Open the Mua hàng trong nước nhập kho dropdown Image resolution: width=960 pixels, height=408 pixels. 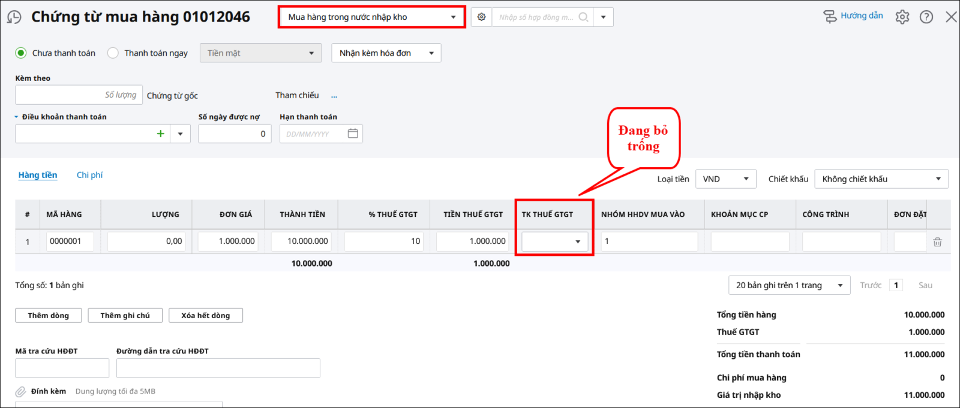[x=372, y=17]
